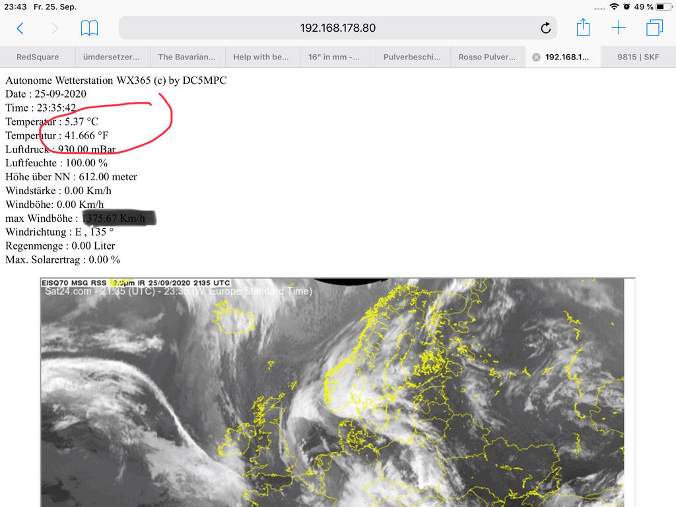Screen dimensions: 676x507
Task: Close the current 192.168.1... tab
Action: point(536,57)
